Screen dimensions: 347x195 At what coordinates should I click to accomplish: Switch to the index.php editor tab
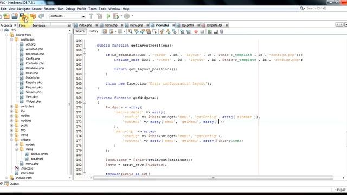click(x=86, y=25)
